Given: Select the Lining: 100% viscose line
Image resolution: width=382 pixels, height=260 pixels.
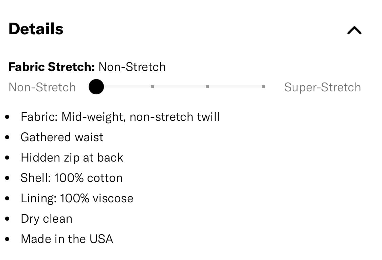Looking at the screenshot, I should [77, 198].
